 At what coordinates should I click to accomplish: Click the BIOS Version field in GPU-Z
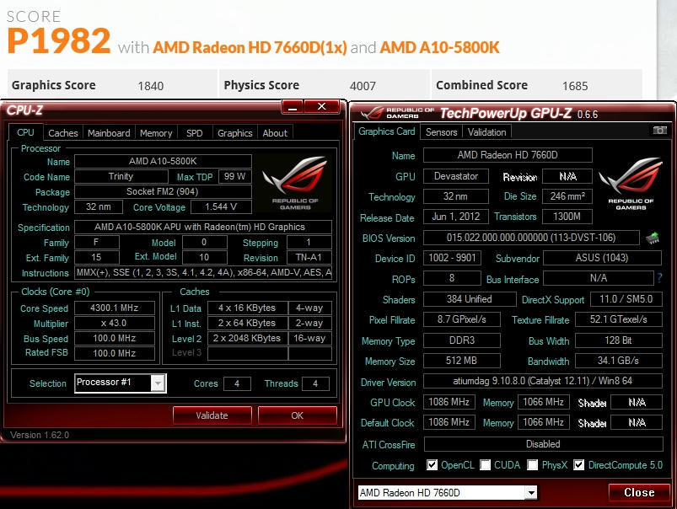531,238
